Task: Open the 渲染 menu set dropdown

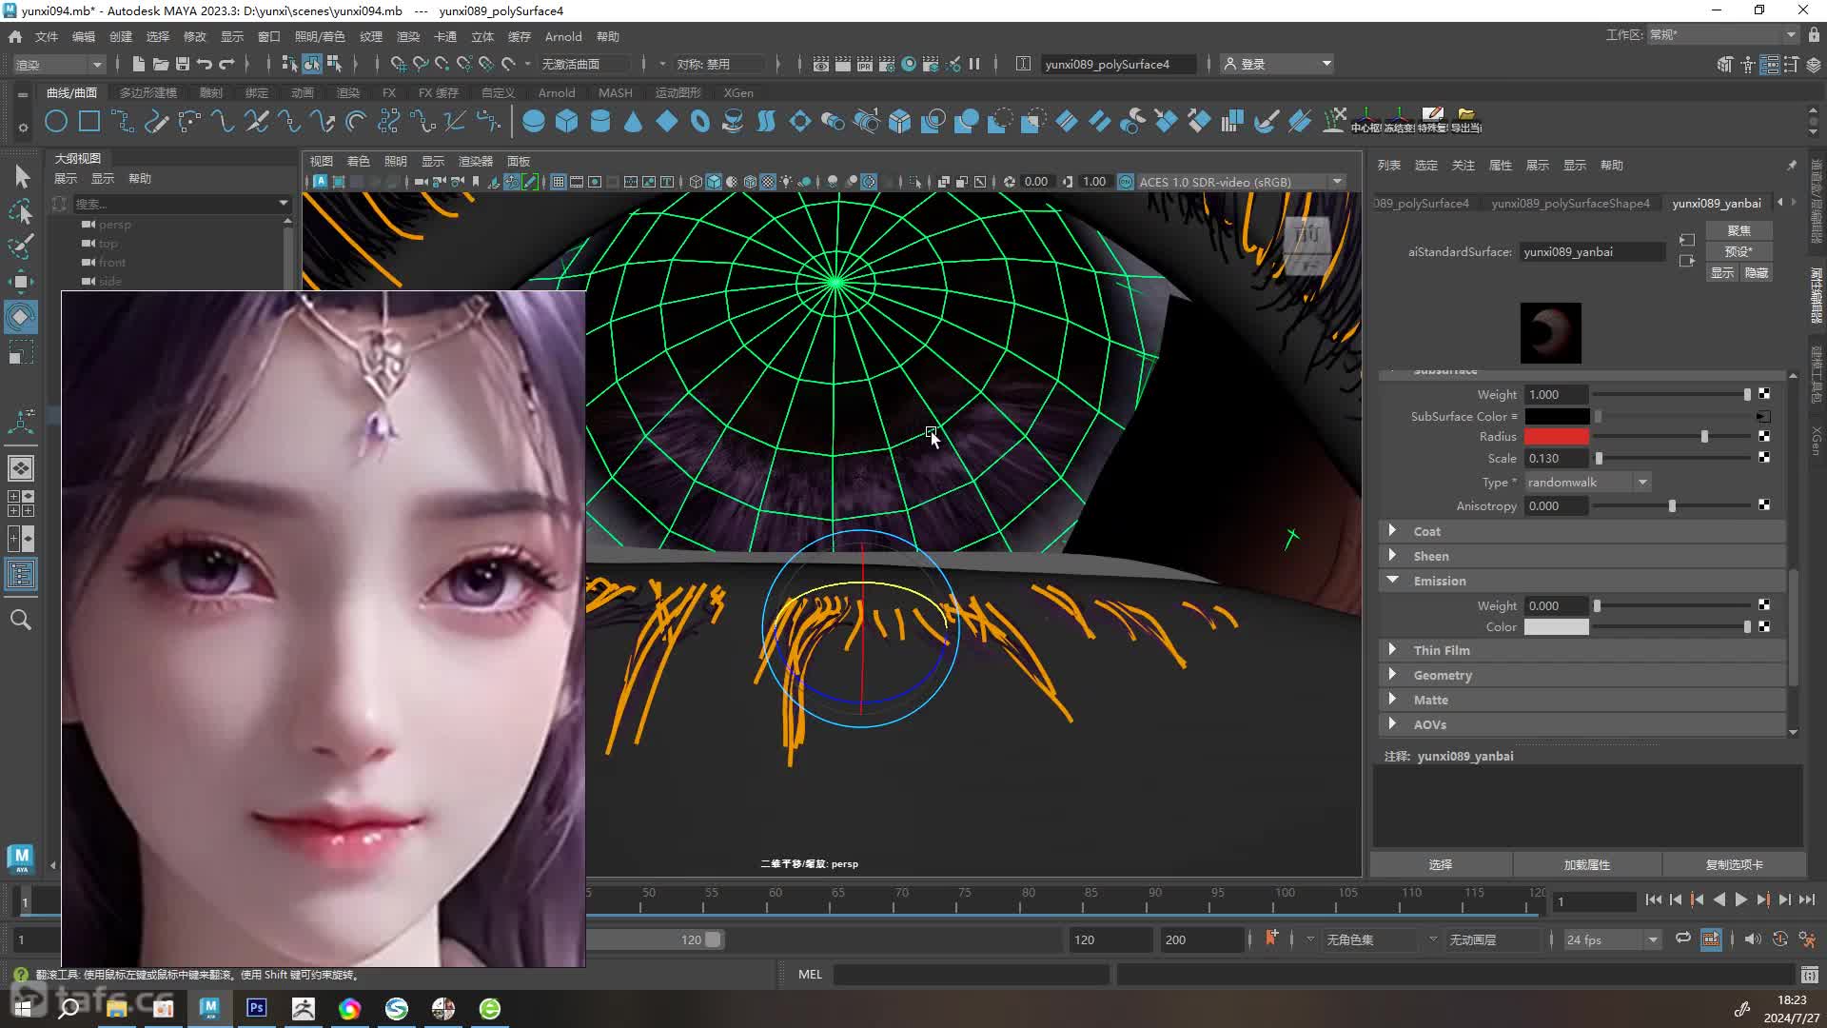Action: click(x=59, y=64)
